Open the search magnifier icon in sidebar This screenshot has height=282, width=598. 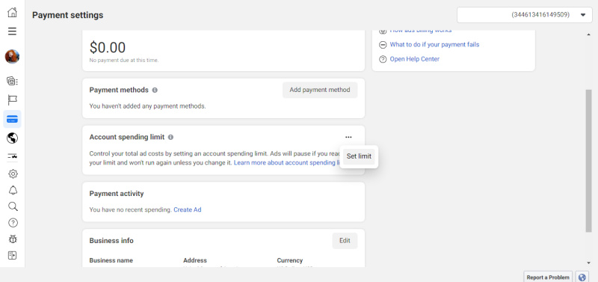(x=13, y=206)
